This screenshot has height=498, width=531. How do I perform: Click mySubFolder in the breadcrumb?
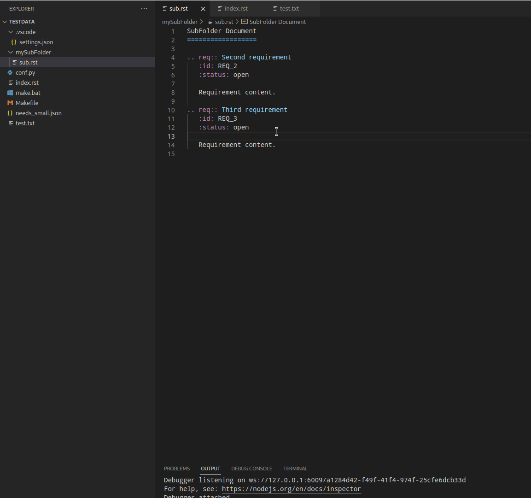[x=180, y=22]
